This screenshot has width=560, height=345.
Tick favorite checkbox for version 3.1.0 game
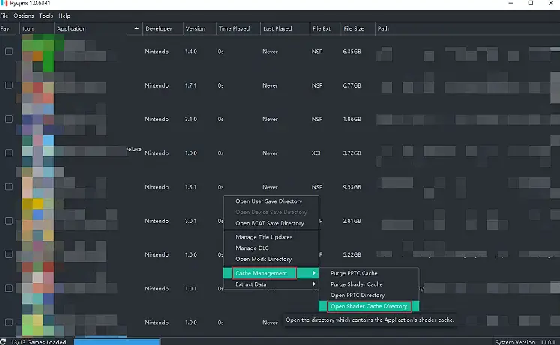(9, 119)
